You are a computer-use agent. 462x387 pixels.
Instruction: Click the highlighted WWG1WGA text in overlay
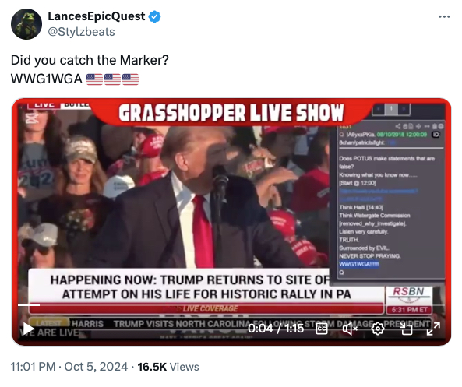click(359, 264)
